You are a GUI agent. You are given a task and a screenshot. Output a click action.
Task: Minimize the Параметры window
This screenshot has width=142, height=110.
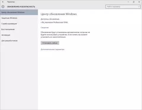click(x=128, y=2)
